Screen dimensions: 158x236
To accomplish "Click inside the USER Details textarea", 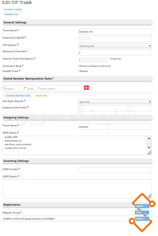I will (x=77, y=189).
